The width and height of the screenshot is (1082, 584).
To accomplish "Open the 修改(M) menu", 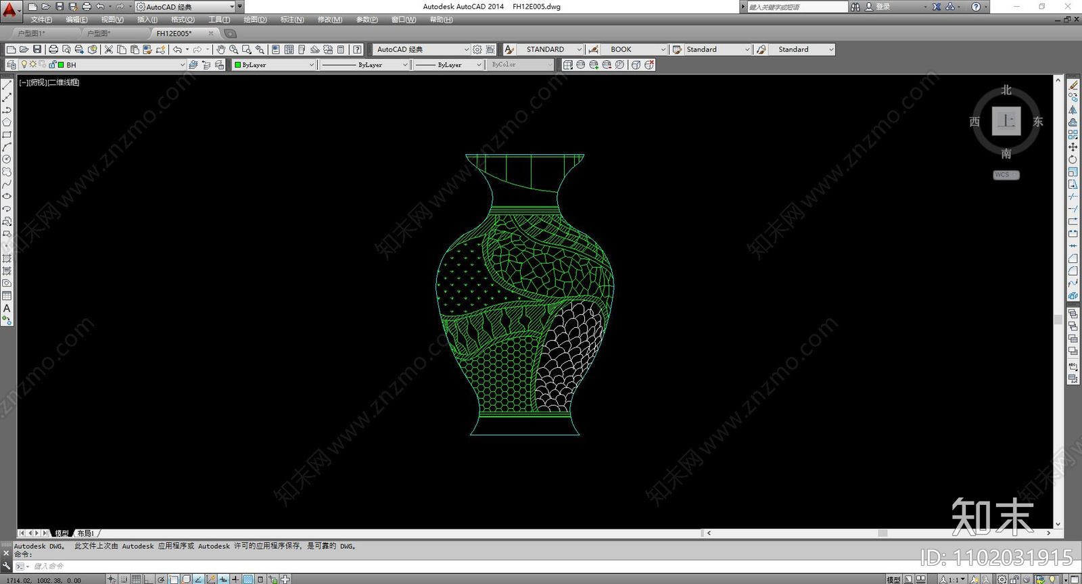I will 330,20.
